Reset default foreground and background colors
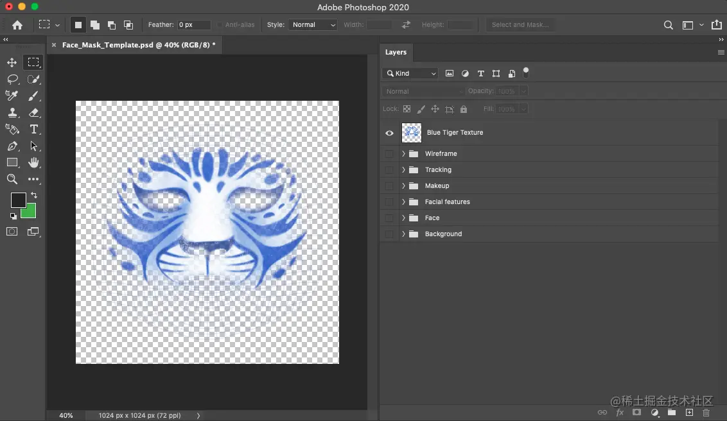Image resolution: width=727 pixels, height=421 pixels. coord(13,216)
